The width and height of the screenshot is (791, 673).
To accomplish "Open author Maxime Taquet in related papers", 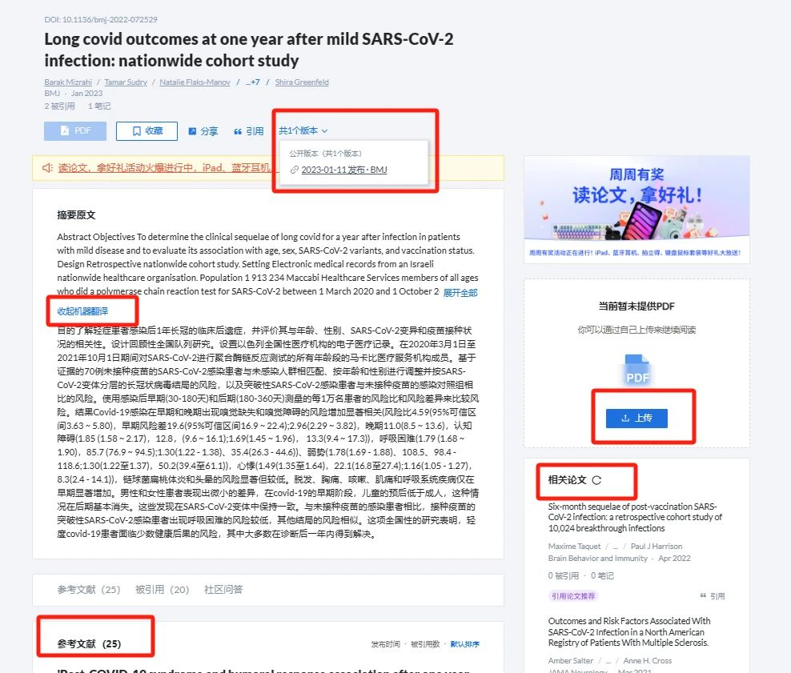I will 575,547.
